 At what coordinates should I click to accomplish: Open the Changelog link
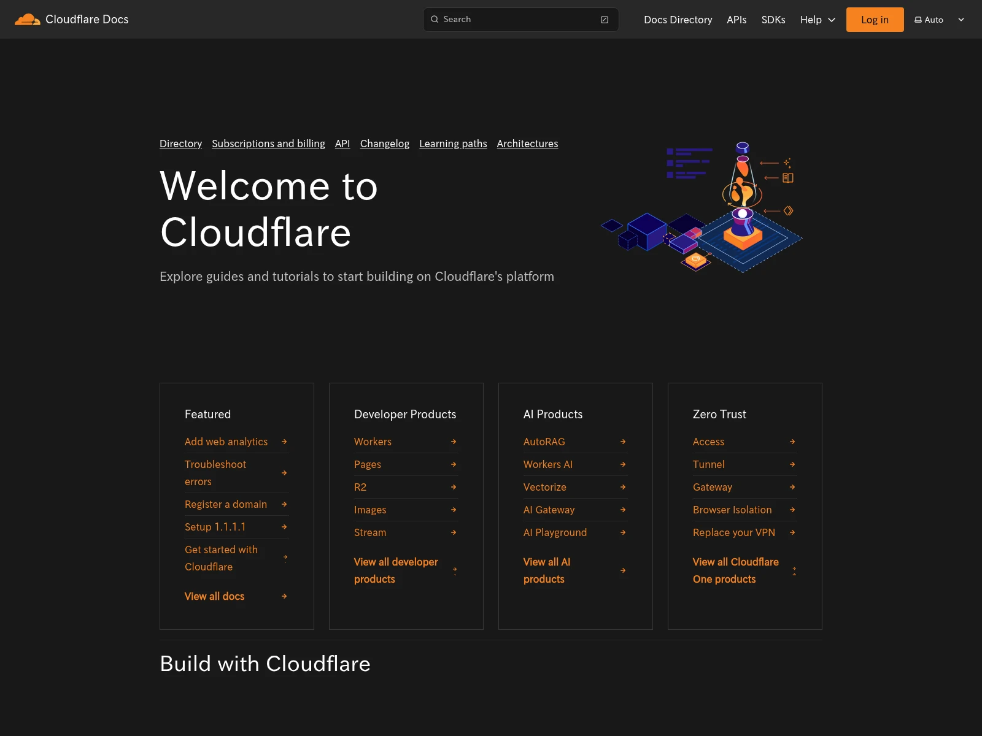384,144
